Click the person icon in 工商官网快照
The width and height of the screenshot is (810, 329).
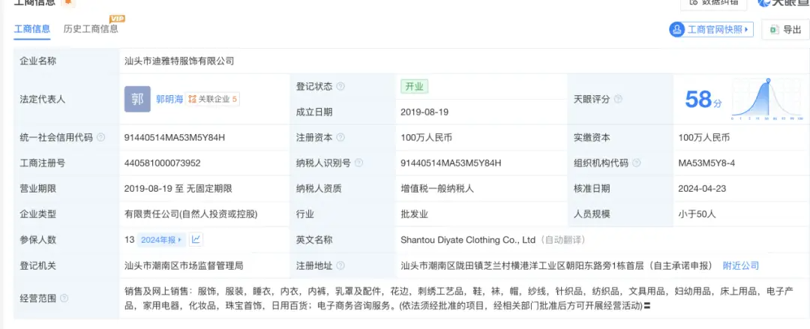click(677, 29)
